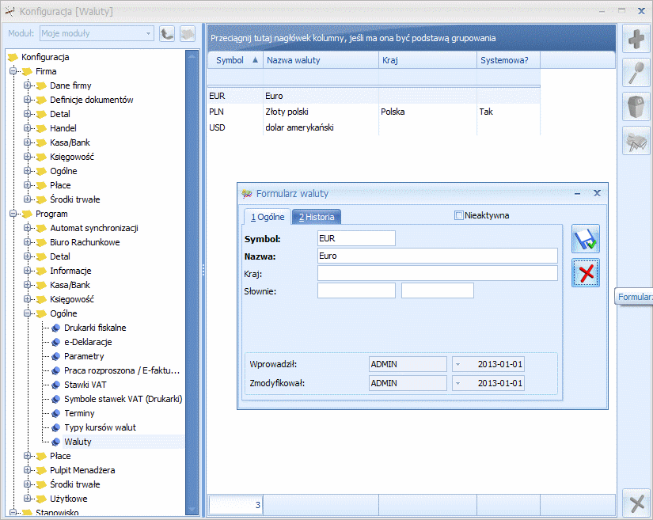Click the folder icon of Pulpit Menadżera
The width and height of the screenshot is (653, 520).
click(41, 470)
